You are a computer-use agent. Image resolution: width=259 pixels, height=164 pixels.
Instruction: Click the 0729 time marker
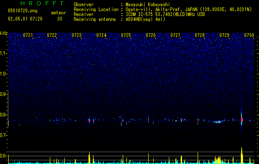pos(224,35)
